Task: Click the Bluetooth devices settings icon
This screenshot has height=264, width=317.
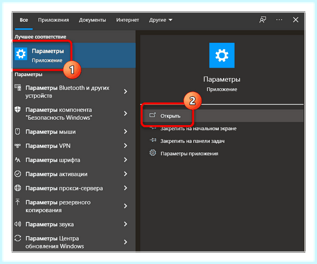Action: click(x=18, y=88)
